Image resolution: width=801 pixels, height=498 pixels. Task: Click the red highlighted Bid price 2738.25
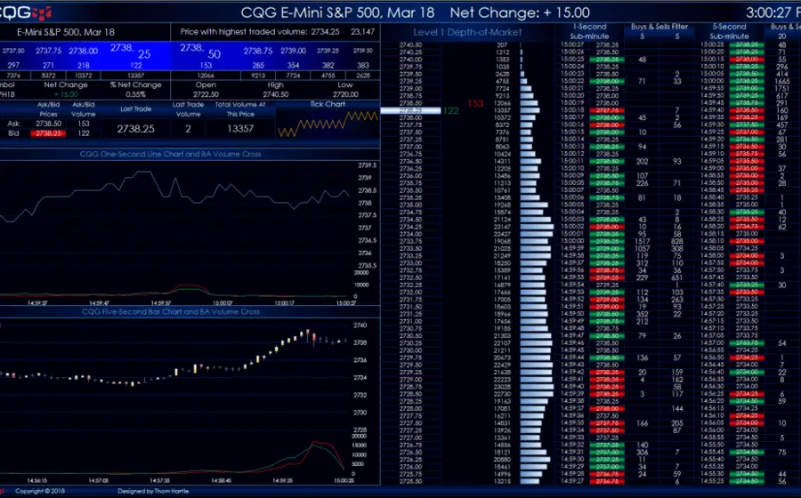point(48,133)
